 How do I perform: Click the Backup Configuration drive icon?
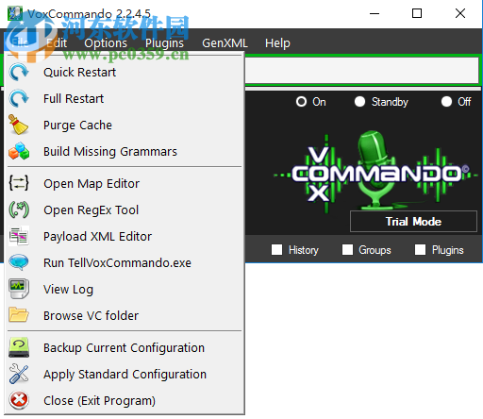(x=19, y=347)
